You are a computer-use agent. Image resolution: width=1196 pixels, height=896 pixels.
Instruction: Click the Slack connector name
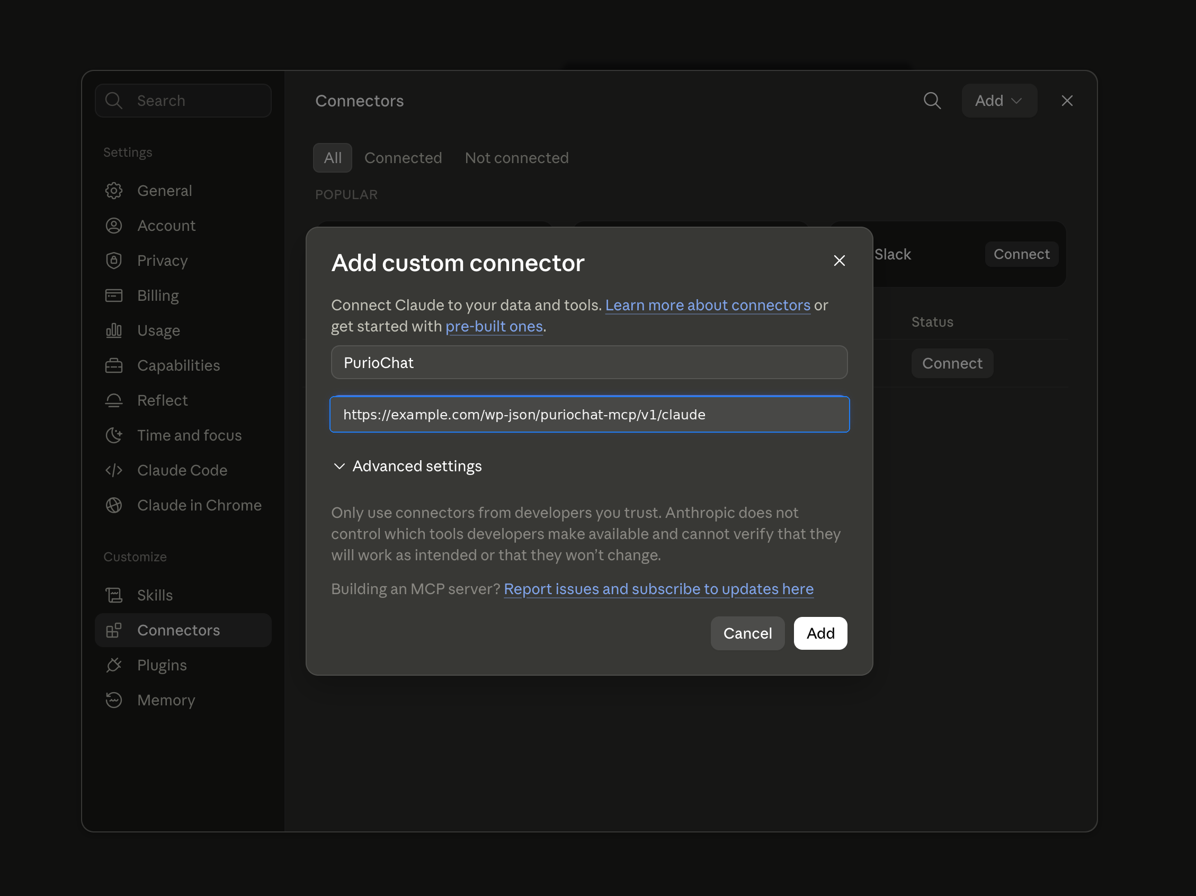pos(892,255)
